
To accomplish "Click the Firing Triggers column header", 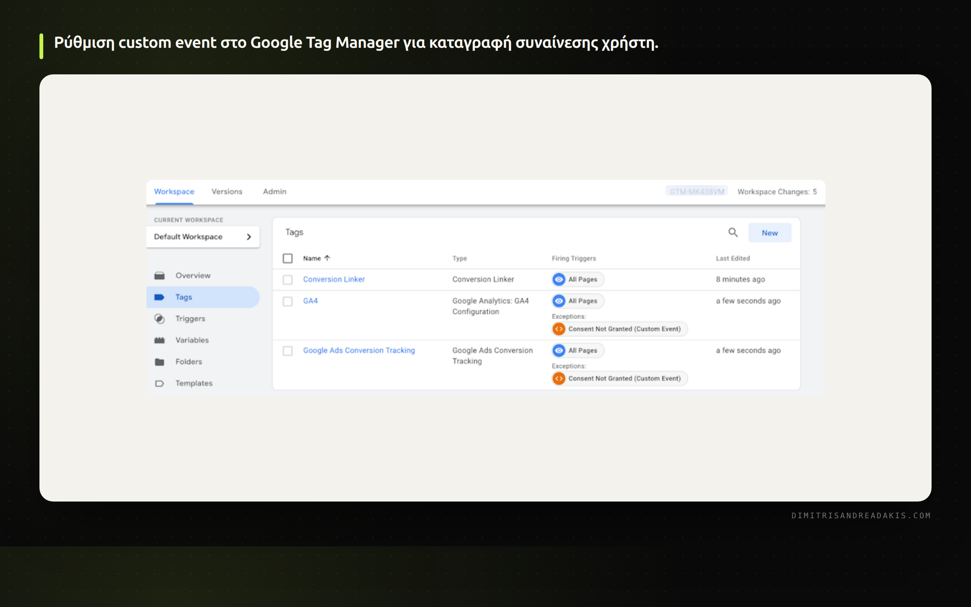I will pyautogui.click(x=574, y=258).
